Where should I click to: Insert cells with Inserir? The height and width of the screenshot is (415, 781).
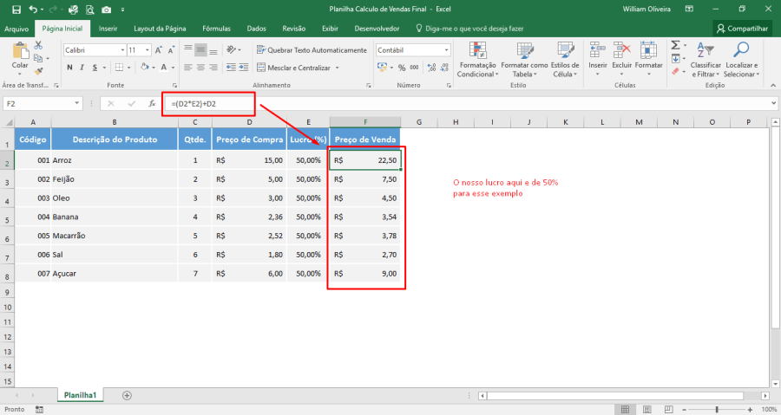pyautogui.click(x=598, y=59)
